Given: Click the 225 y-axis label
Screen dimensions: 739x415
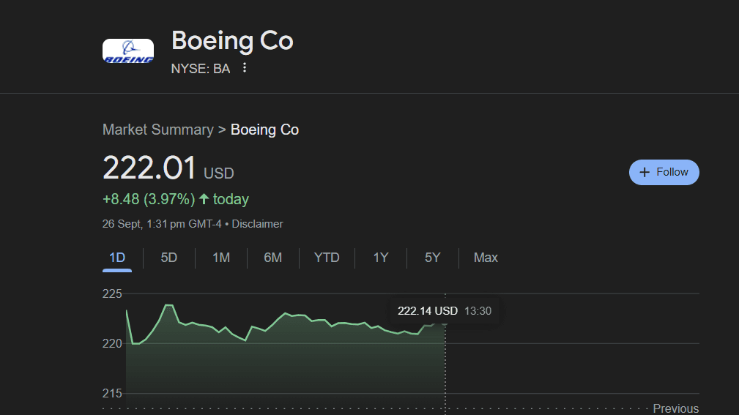Looking at the screenshot, I should click(x=112, y=294).
